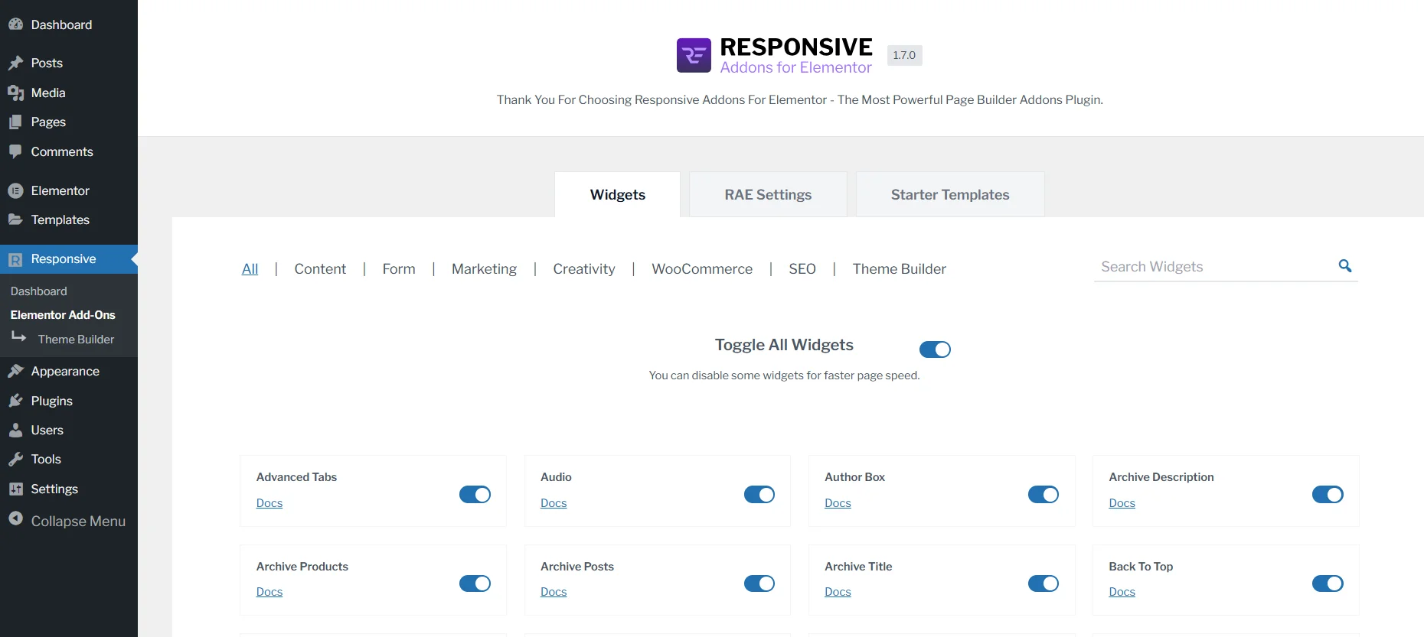Click the Theme Builder sub-arrow icon
This screenshot has width=1424, height=637.
click(19, 336)
